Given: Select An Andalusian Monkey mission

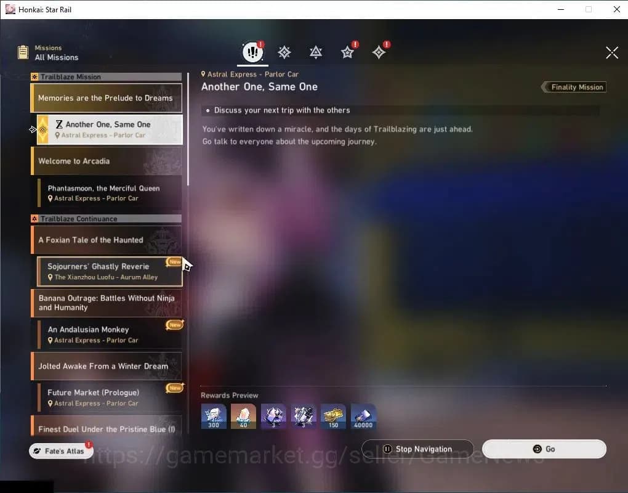Looking at the screenshot, I should coord(110,334).
